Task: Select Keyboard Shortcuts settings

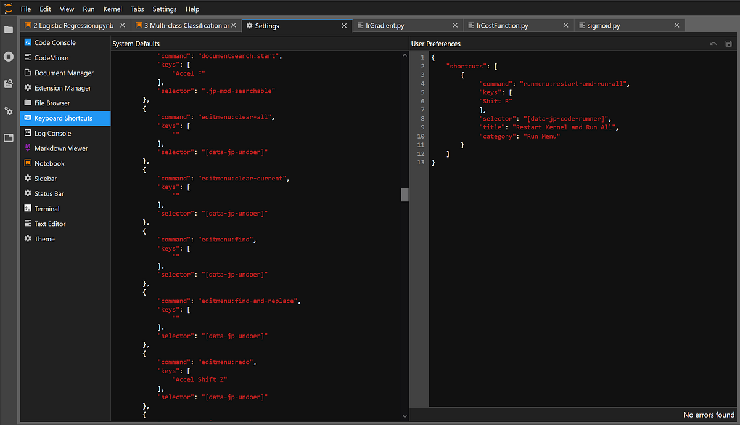Action: 65,118
